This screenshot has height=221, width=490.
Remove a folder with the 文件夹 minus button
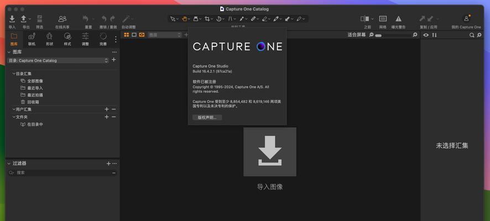click(114, 117)
